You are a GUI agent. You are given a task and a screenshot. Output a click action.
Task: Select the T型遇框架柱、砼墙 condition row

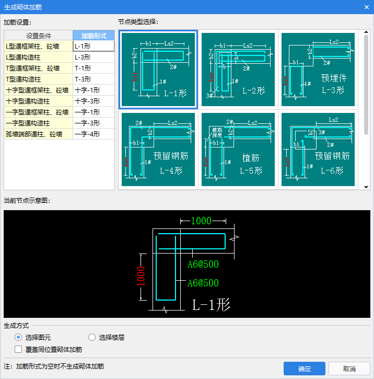(x=38, y=68)
